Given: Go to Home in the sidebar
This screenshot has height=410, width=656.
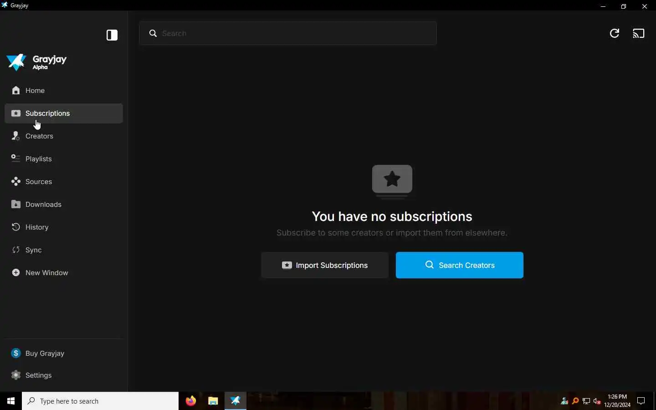Looking at the screenshot, I should (x=64, y=91).
